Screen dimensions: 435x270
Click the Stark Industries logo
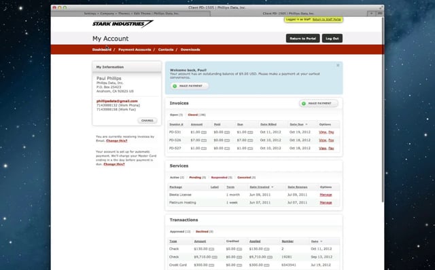click(122, 24)
